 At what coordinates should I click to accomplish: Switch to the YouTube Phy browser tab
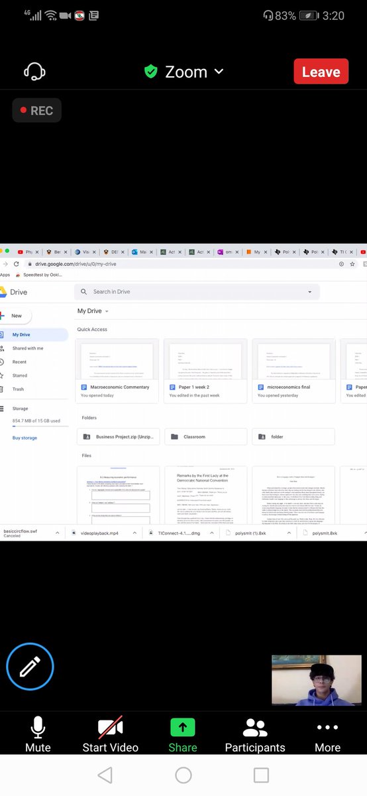coord(27,252)
